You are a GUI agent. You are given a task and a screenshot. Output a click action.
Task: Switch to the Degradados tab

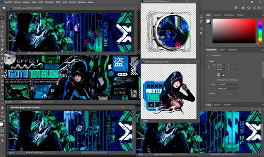(229, 15)
